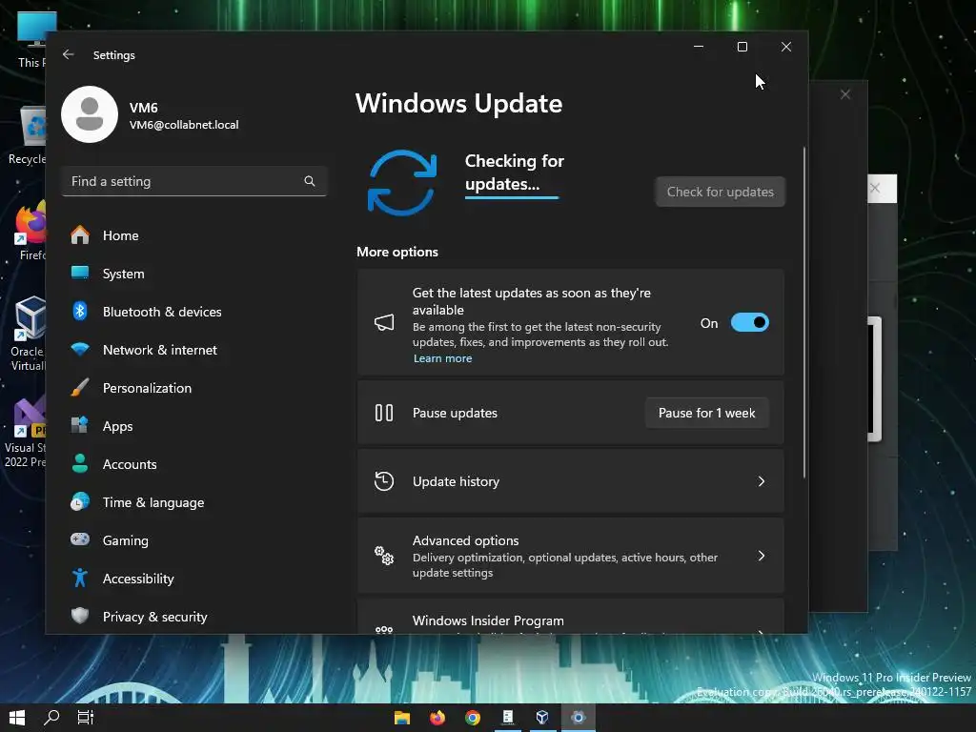Open VirtualBox from the taskbar
Image resolution: width=976 pixels, height=732 pixels.
tap(542, 718)
